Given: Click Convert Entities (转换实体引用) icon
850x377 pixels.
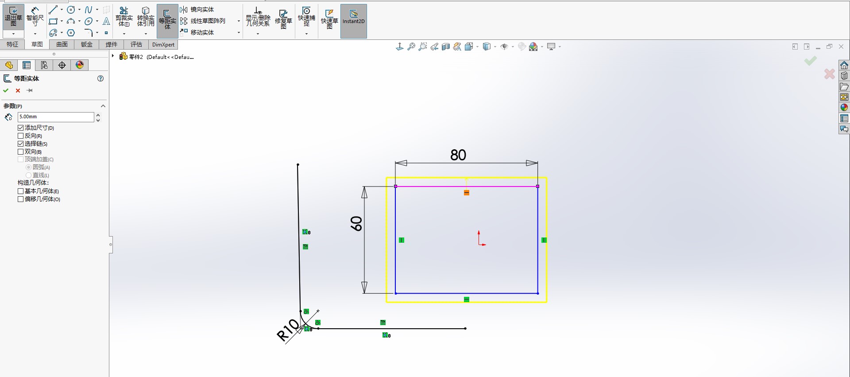Looking at the screenshot, I should [x=146, y=17].
